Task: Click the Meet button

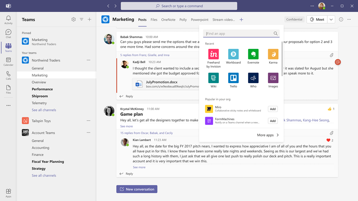Action: coord(317,20)
